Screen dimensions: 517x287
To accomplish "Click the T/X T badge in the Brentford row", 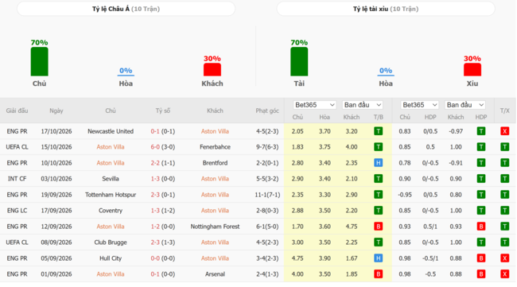I will [504, 163].
